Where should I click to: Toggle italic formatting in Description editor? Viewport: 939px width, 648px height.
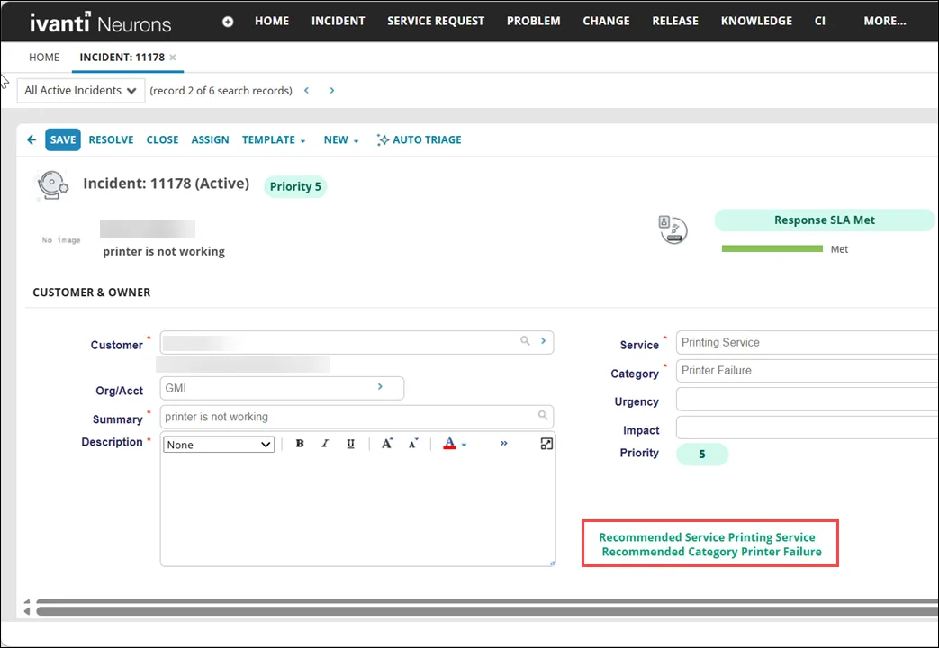point(325,444)
